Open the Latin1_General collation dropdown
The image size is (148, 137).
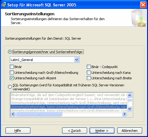pos(76,60)
